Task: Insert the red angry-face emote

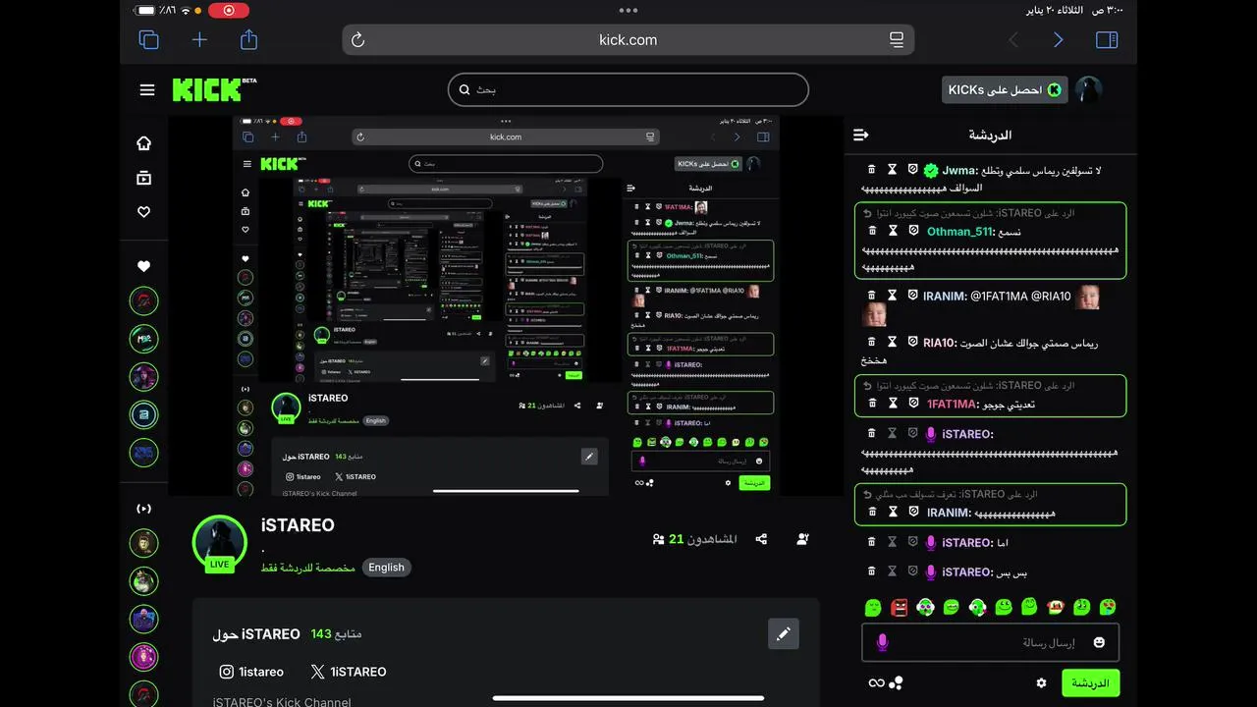Action: click(x=899, y=607)
